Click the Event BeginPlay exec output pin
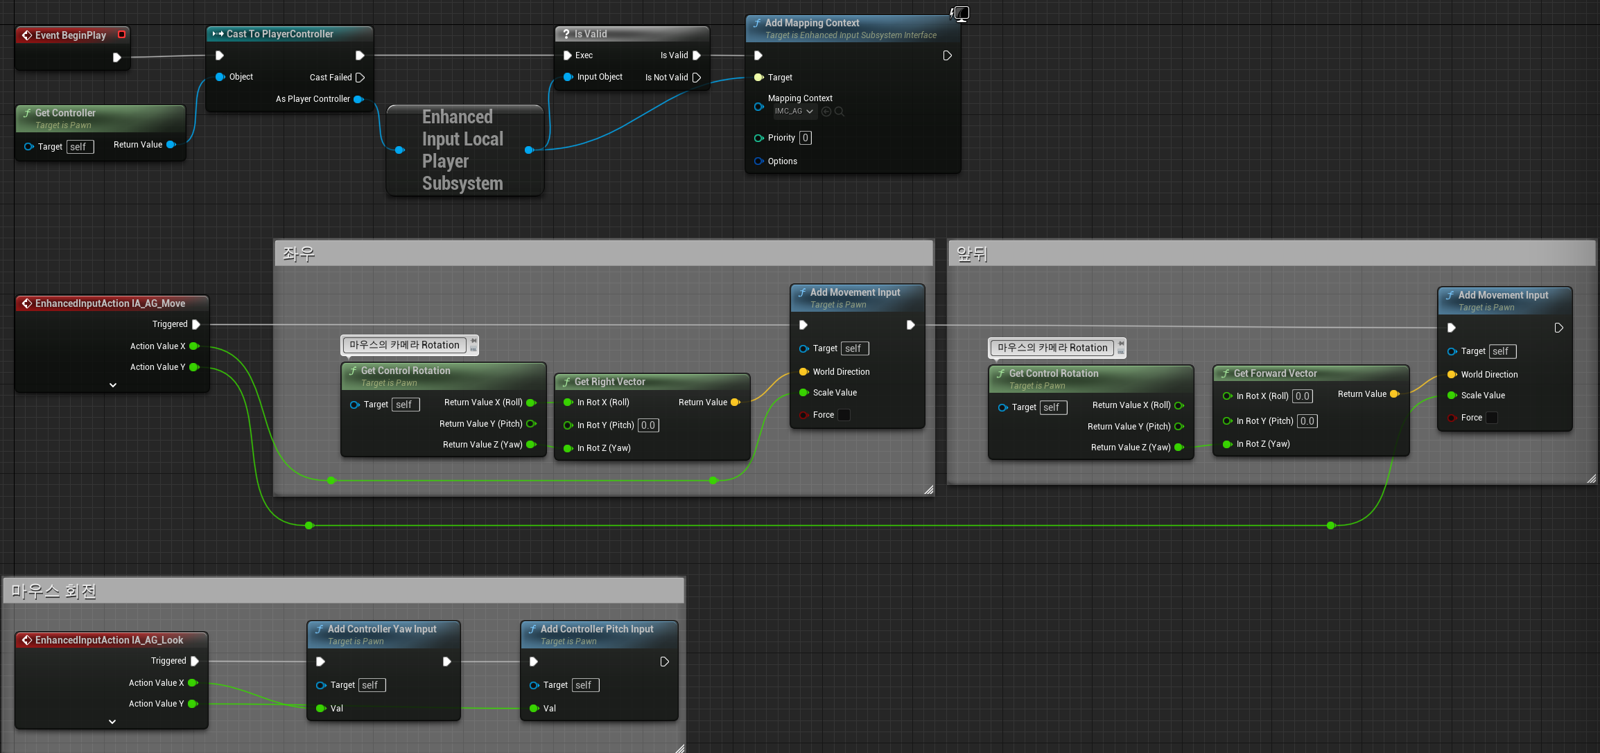The image size is (1600, 753). [116, 57]
